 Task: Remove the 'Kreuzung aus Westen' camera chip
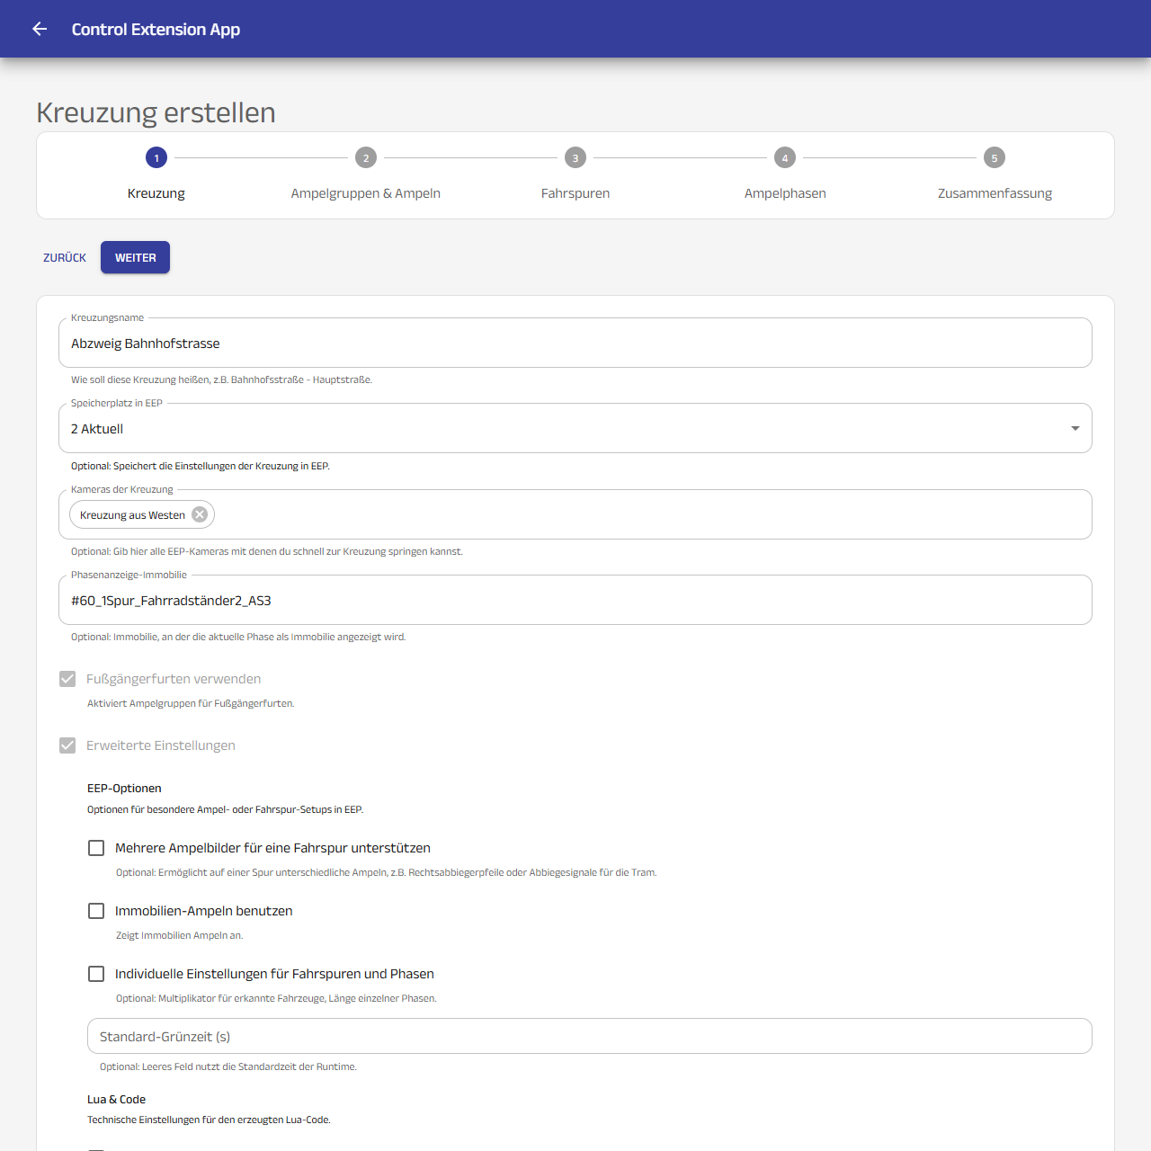point(200,514)
